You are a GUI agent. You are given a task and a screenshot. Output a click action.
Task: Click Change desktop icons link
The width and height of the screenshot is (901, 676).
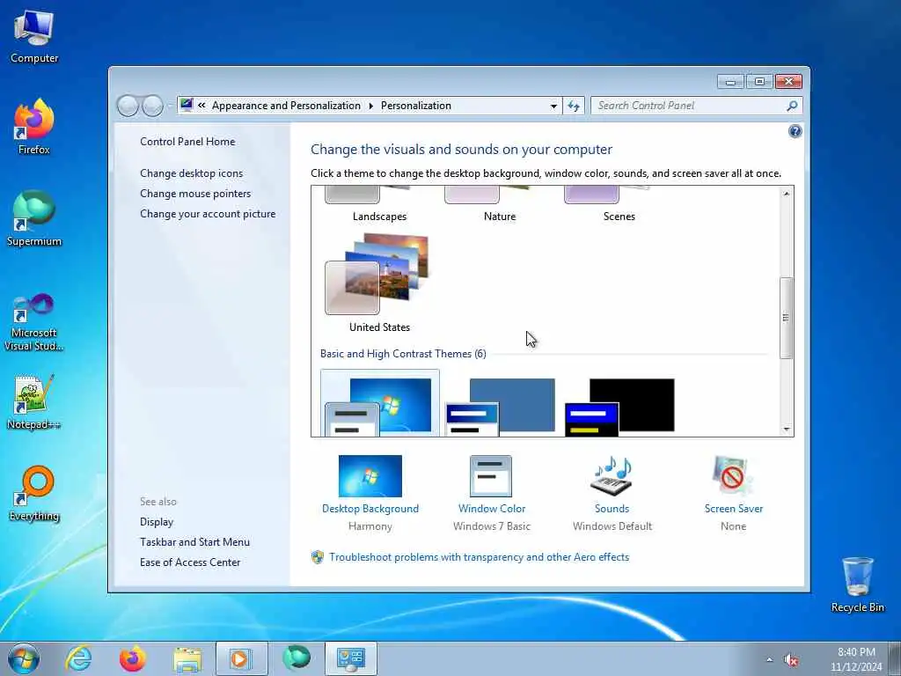pyautogui.click(x=191, y=173)
